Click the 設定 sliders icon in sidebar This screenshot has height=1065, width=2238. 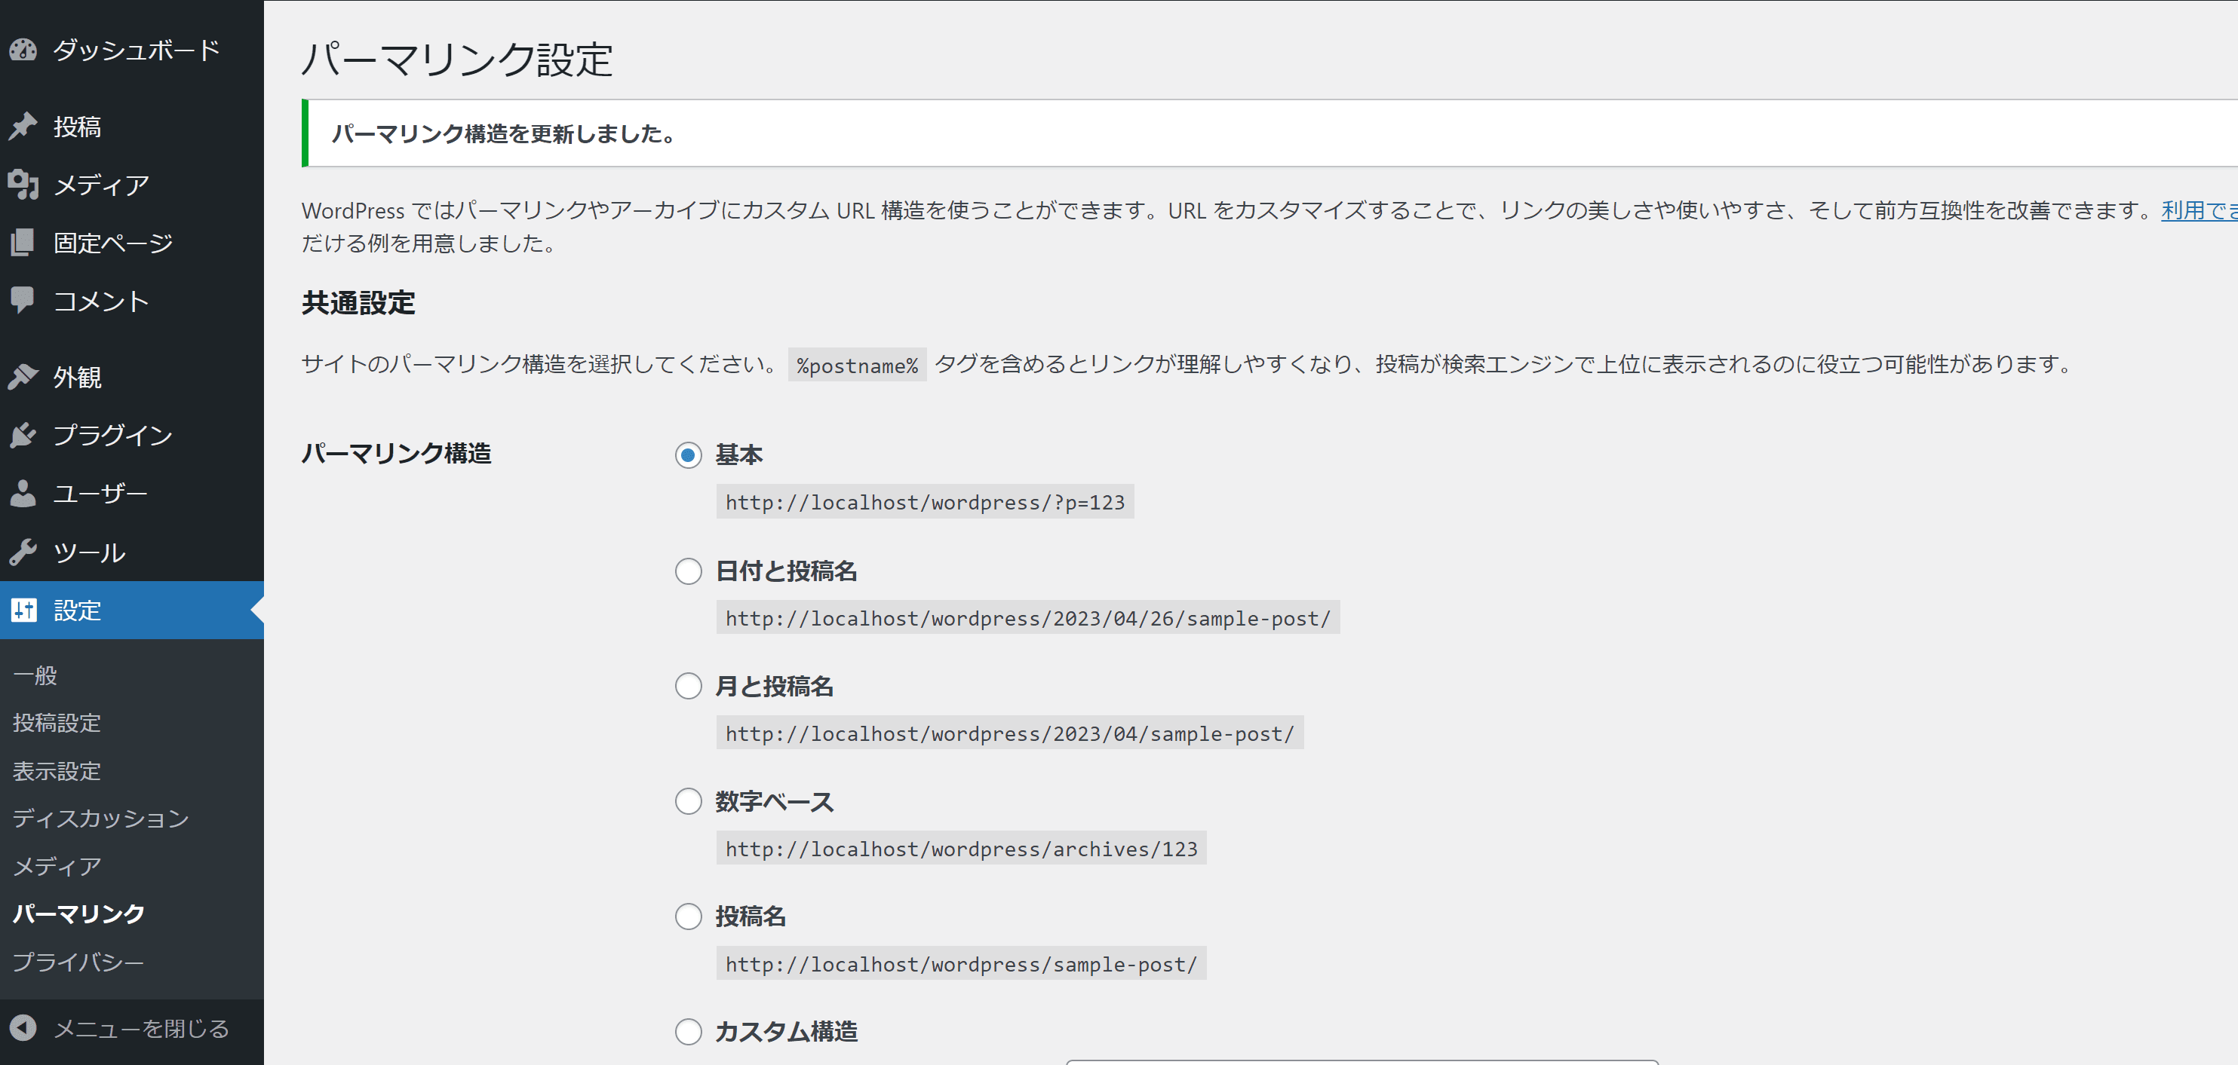click(x=23, y=611)
